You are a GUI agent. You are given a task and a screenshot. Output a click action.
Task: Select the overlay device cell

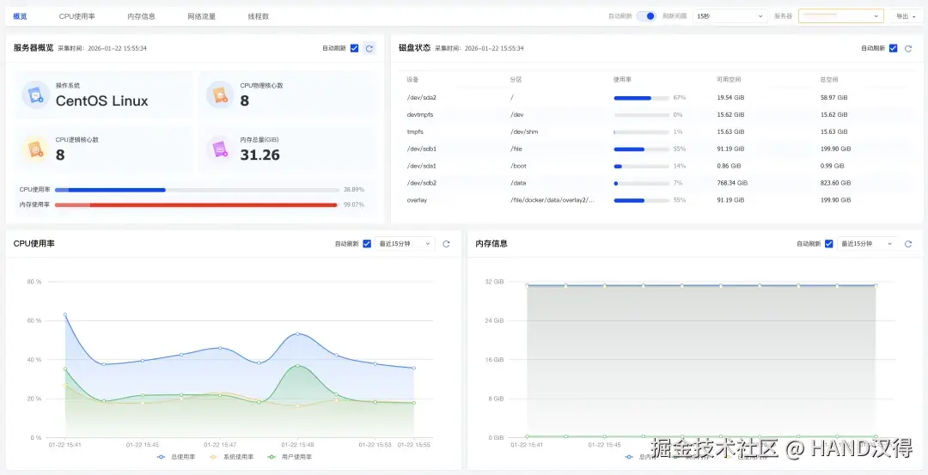[417, 200]
